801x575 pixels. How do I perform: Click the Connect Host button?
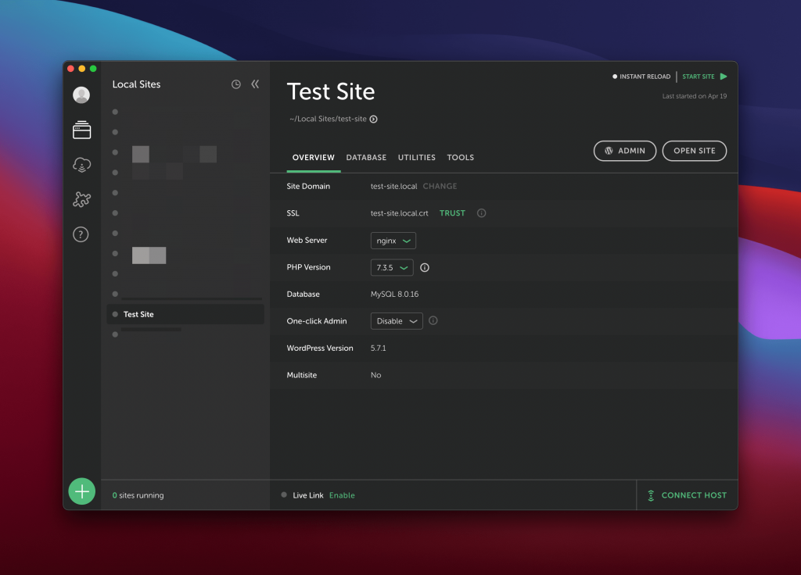[x=688, y=495]
